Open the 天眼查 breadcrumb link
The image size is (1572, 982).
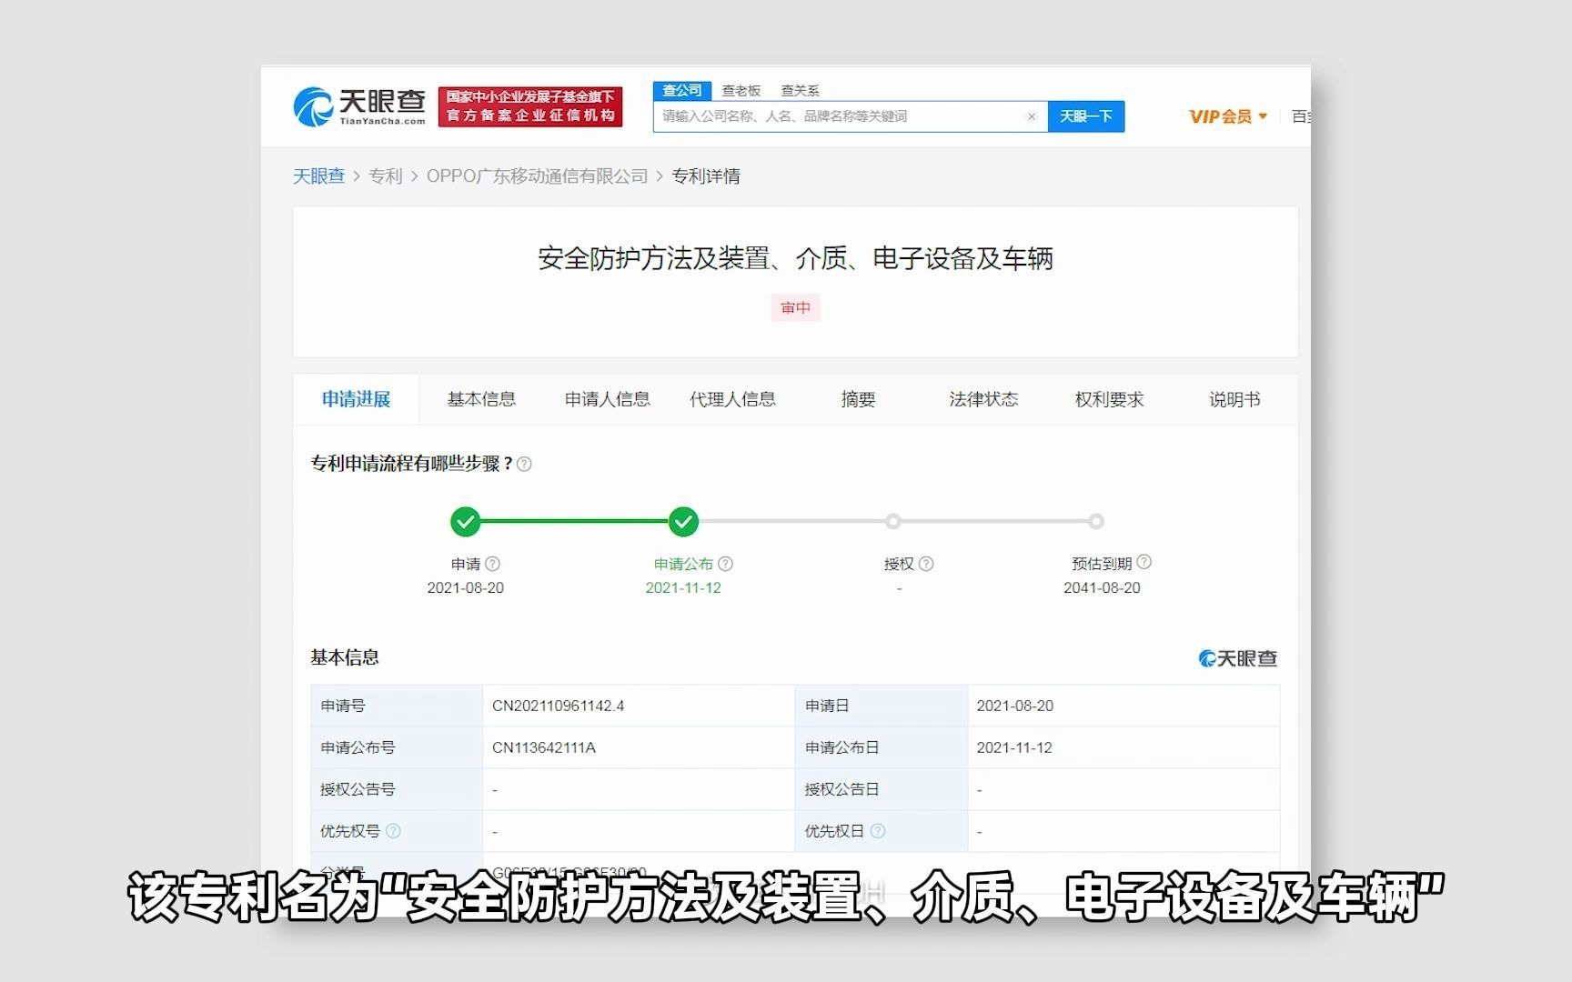(318, 176)
